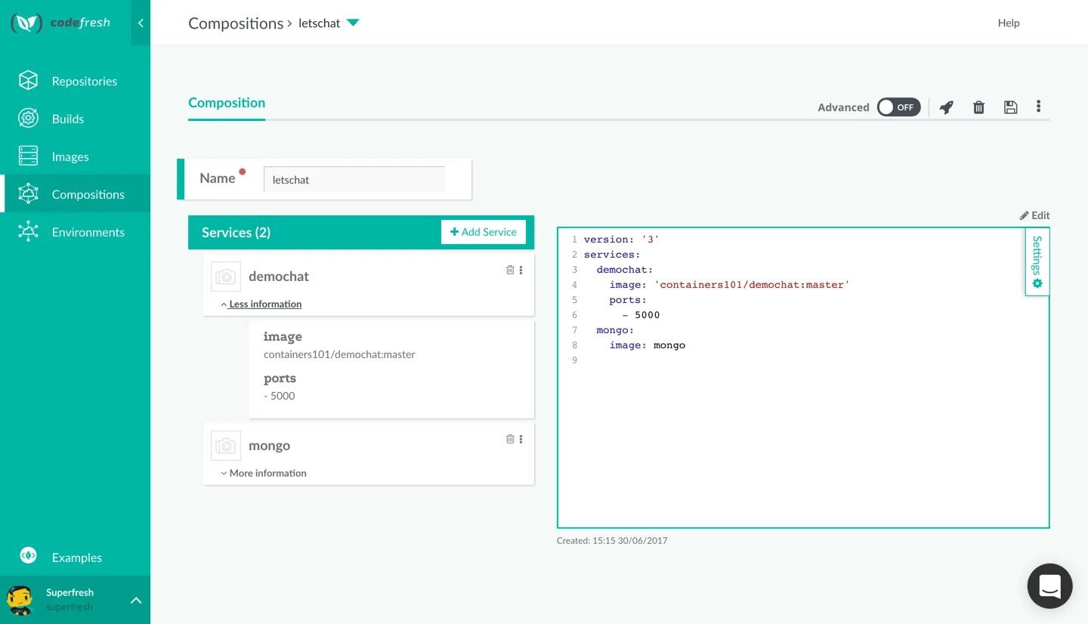Select the Composition tab
The width and height of the screenshot is (1088, 624).
[x=227, y=103]
